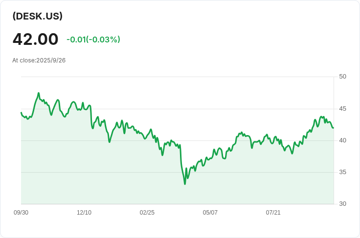Select the 30 price axis label
Screen dimensions: 360x238
[342, 204]
